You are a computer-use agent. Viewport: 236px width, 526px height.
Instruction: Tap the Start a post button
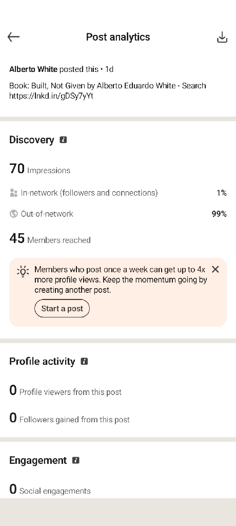pos(62,308)
